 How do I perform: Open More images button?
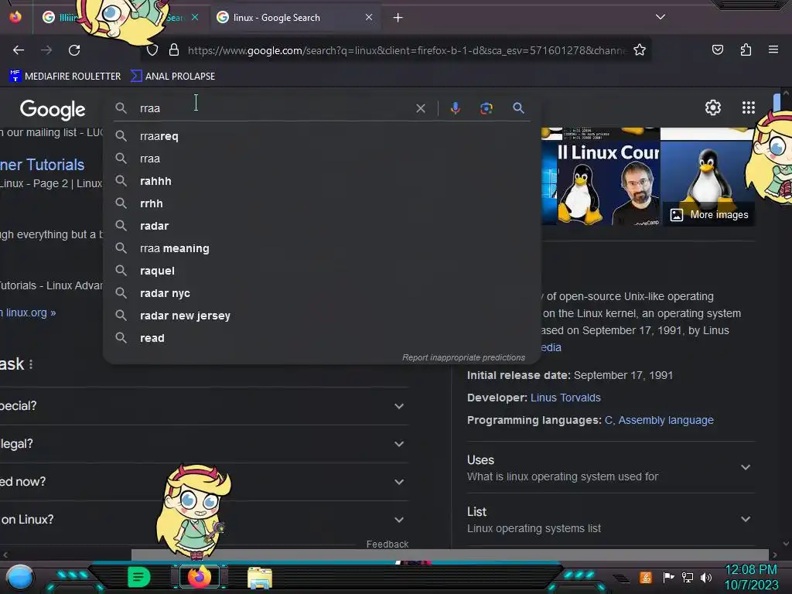tap(708, 215)
